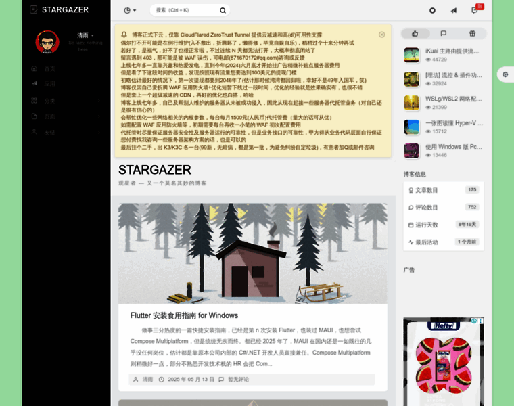Click the document icon for 页面
Viewport: 514px width, 406px height.
(x=34, y=116)
